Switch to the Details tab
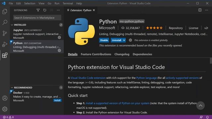212x119 pixels. [73, 54]
